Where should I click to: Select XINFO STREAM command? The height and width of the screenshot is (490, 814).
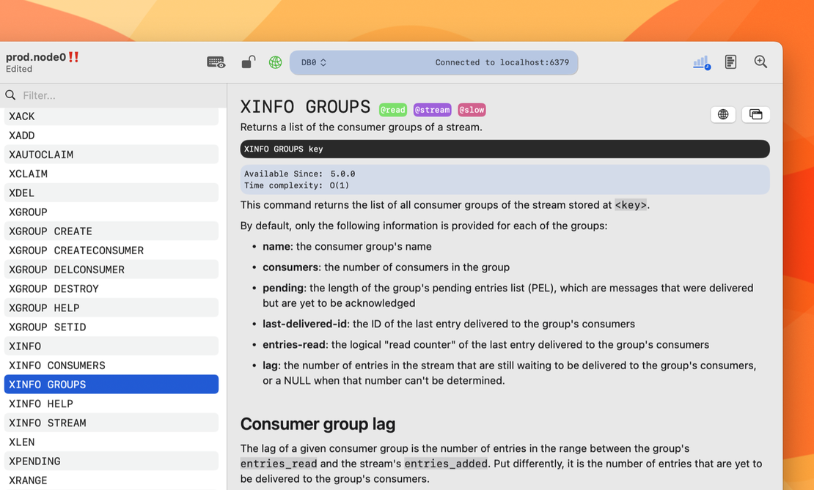point(48,423)
